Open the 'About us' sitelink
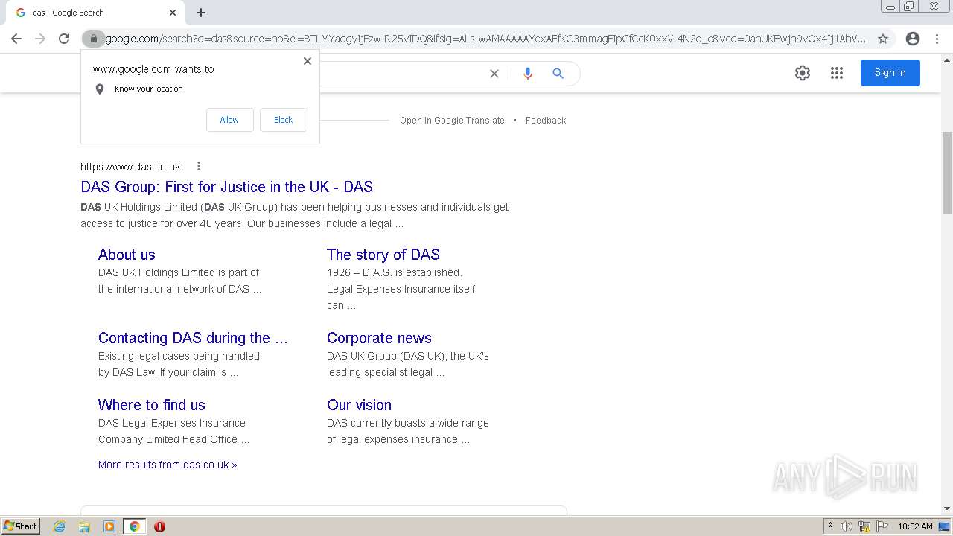Viewport: 953px width, 536px height. [127, 255]
